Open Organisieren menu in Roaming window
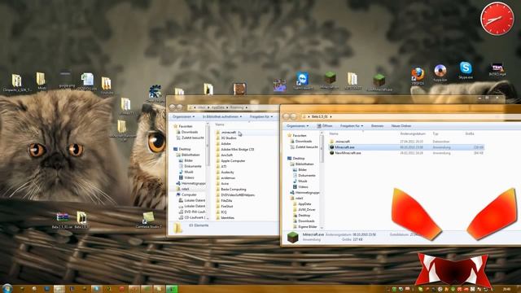The width and height of the screenshot is (521, 293). tap(183, 117)
